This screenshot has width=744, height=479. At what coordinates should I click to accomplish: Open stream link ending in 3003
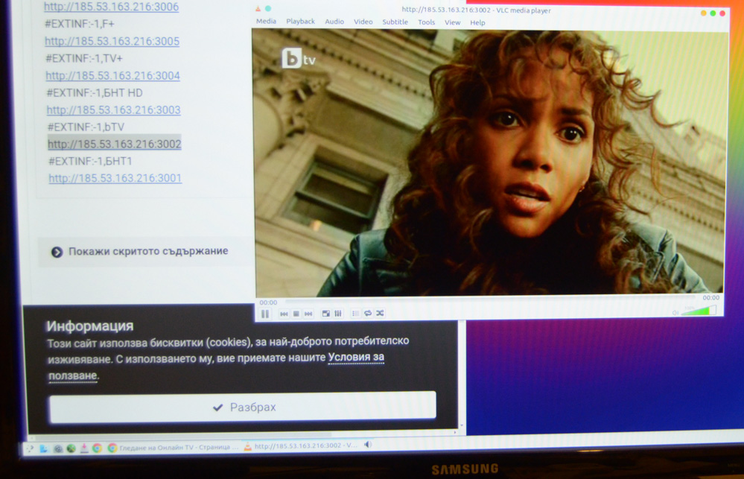click(x=113, y=110)
